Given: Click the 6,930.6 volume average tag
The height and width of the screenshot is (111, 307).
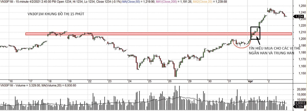Looking at the screenshot, I should 299,103.
